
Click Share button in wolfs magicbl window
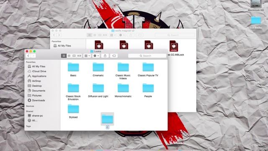click(x=131, y=35)
